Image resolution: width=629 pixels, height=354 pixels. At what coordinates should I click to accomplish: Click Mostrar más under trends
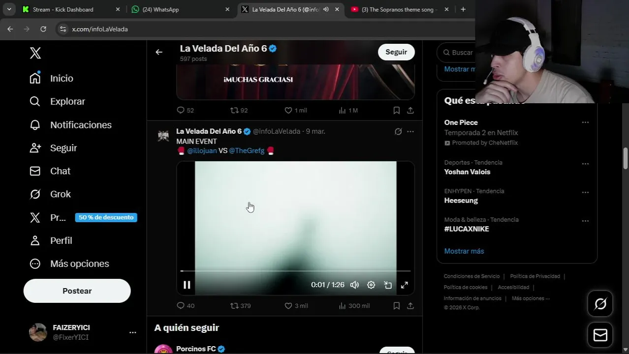464,251
